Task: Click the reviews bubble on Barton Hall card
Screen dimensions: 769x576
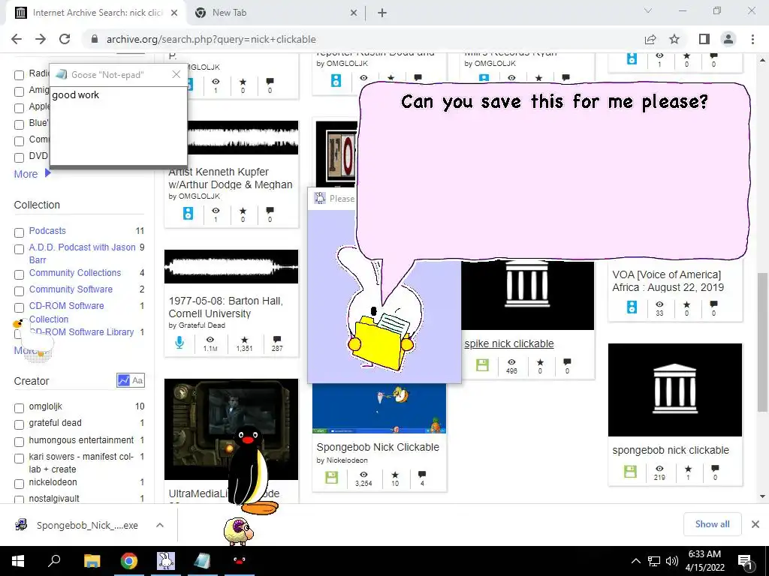Action: coord(277,340)
